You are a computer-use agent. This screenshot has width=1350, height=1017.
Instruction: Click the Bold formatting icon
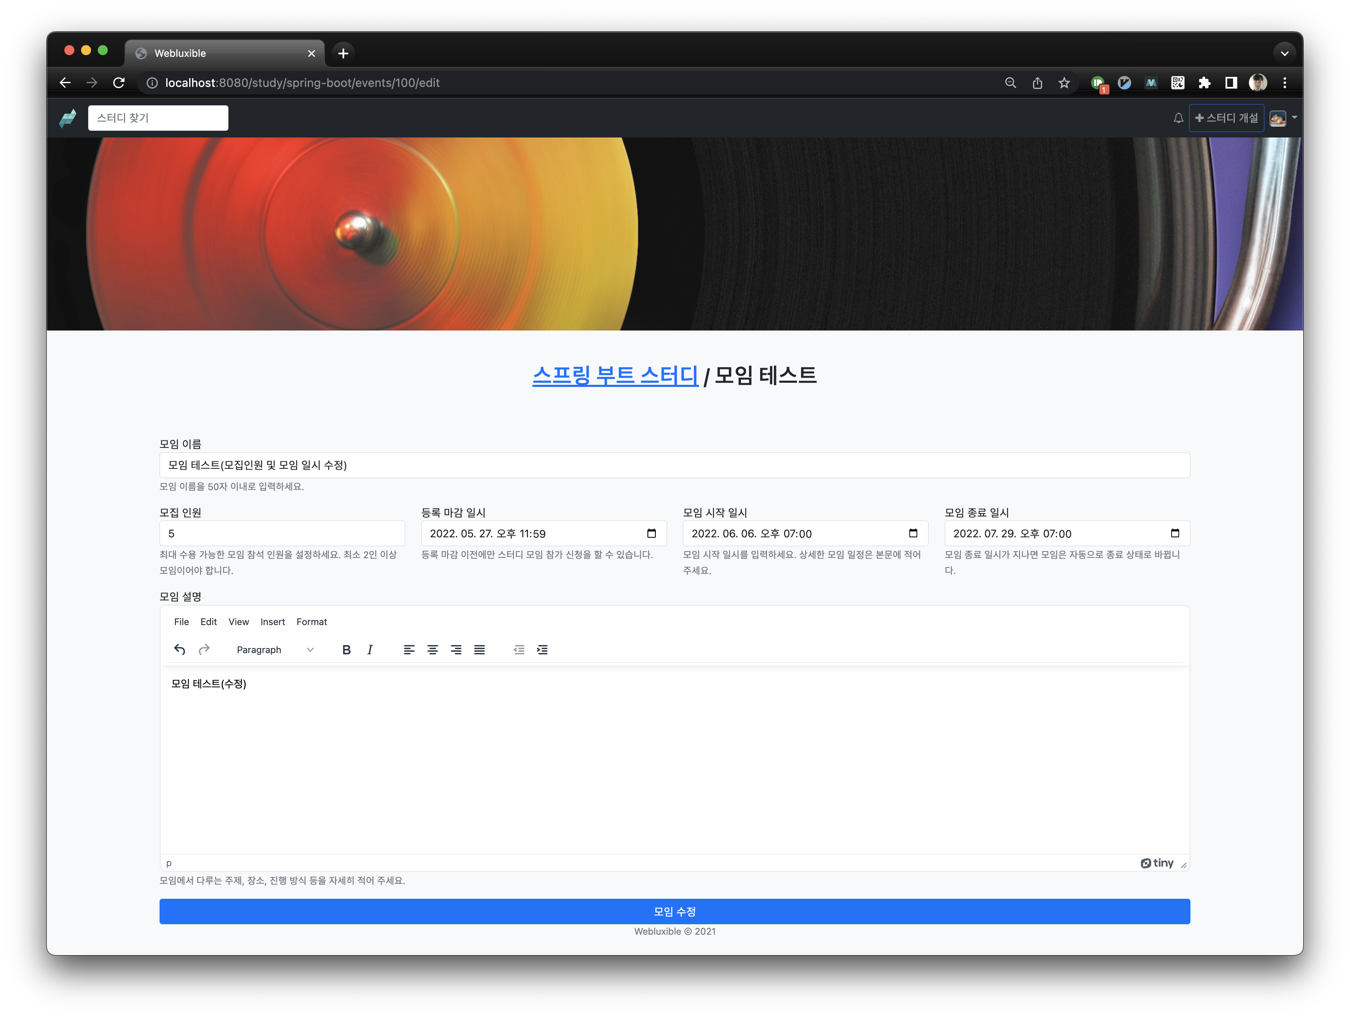346,649
